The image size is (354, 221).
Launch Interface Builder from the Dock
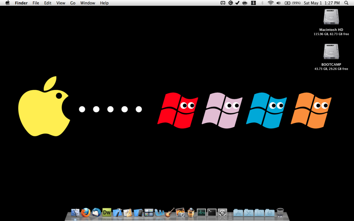(128, 212)
